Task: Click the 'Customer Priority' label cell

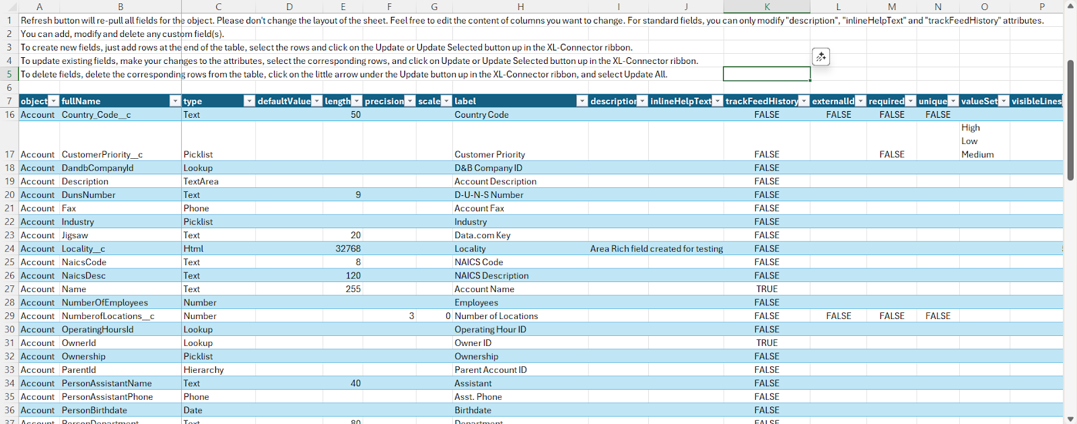Action: [x=520, y=141]
